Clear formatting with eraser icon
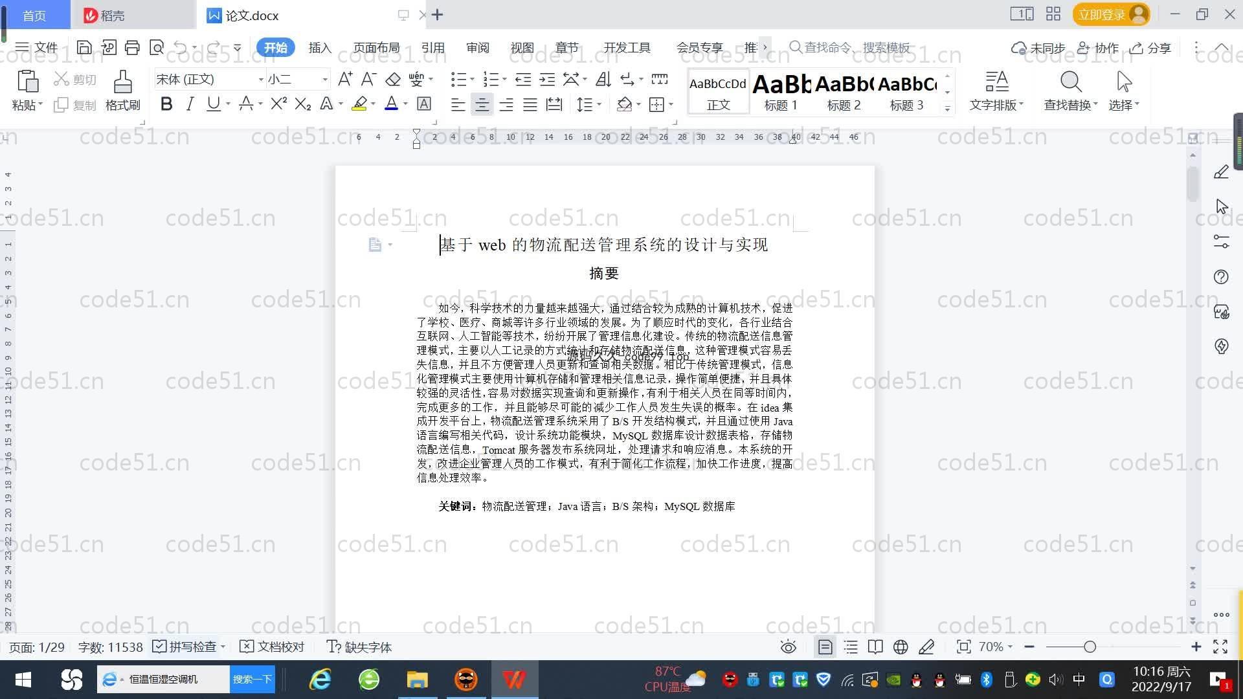Image resolution: width=1243 pixels, height=699 pixels. point(393,79)
